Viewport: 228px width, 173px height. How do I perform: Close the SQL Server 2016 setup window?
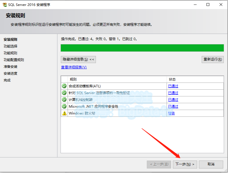click(221, 5)
